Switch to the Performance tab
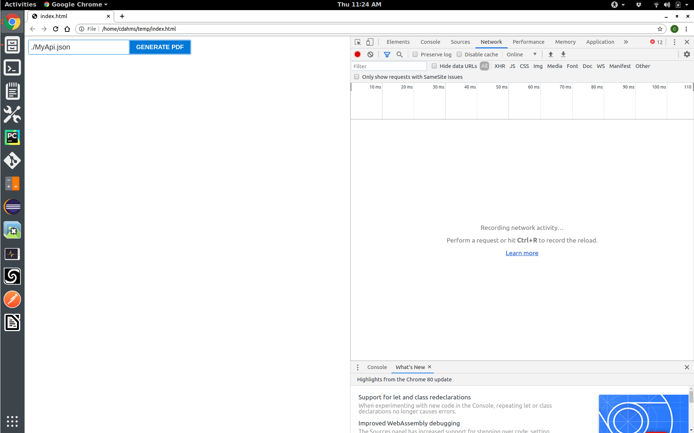The width and height of the screenshot is (694, 433). point(528,42)
